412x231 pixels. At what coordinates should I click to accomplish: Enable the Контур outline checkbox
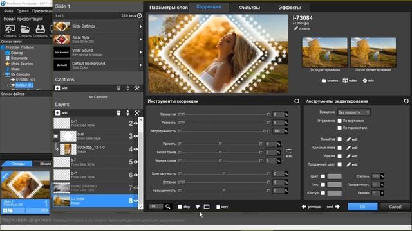pyautogui.click(x=323, y=193)
